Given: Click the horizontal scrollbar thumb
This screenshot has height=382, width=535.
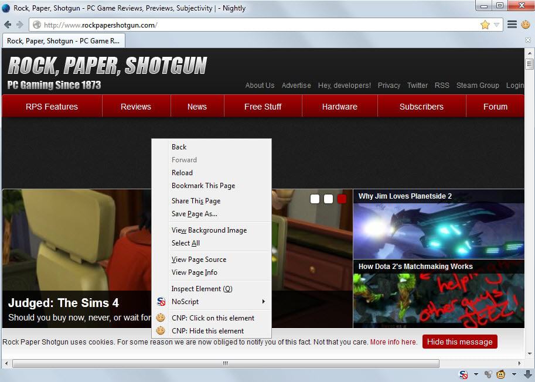Looking at the screenshot, I should click(226, 363).
